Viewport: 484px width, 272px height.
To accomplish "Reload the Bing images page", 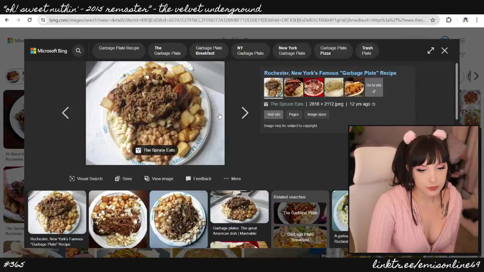I will [29, 20].
